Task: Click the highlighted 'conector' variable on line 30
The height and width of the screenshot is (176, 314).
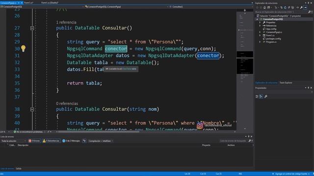Action: pyautogui.click(x=116, y=49)
